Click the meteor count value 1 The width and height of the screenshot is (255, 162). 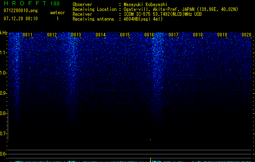coord(58,19)
